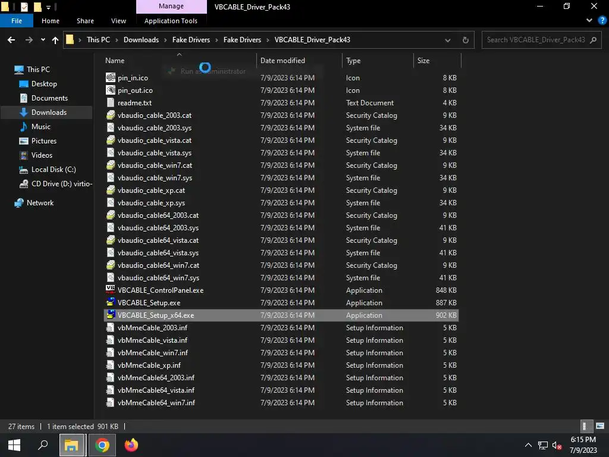Select This PC in navigation pane

38,70
